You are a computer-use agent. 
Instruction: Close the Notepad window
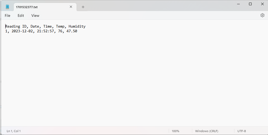262,4
